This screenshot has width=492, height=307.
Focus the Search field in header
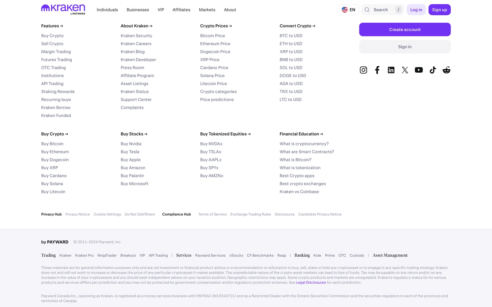(383, 10)
